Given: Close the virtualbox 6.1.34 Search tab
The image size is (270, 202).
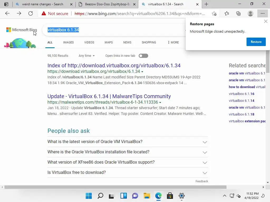Looking at the screenshot, I should (x=197, y=4).
